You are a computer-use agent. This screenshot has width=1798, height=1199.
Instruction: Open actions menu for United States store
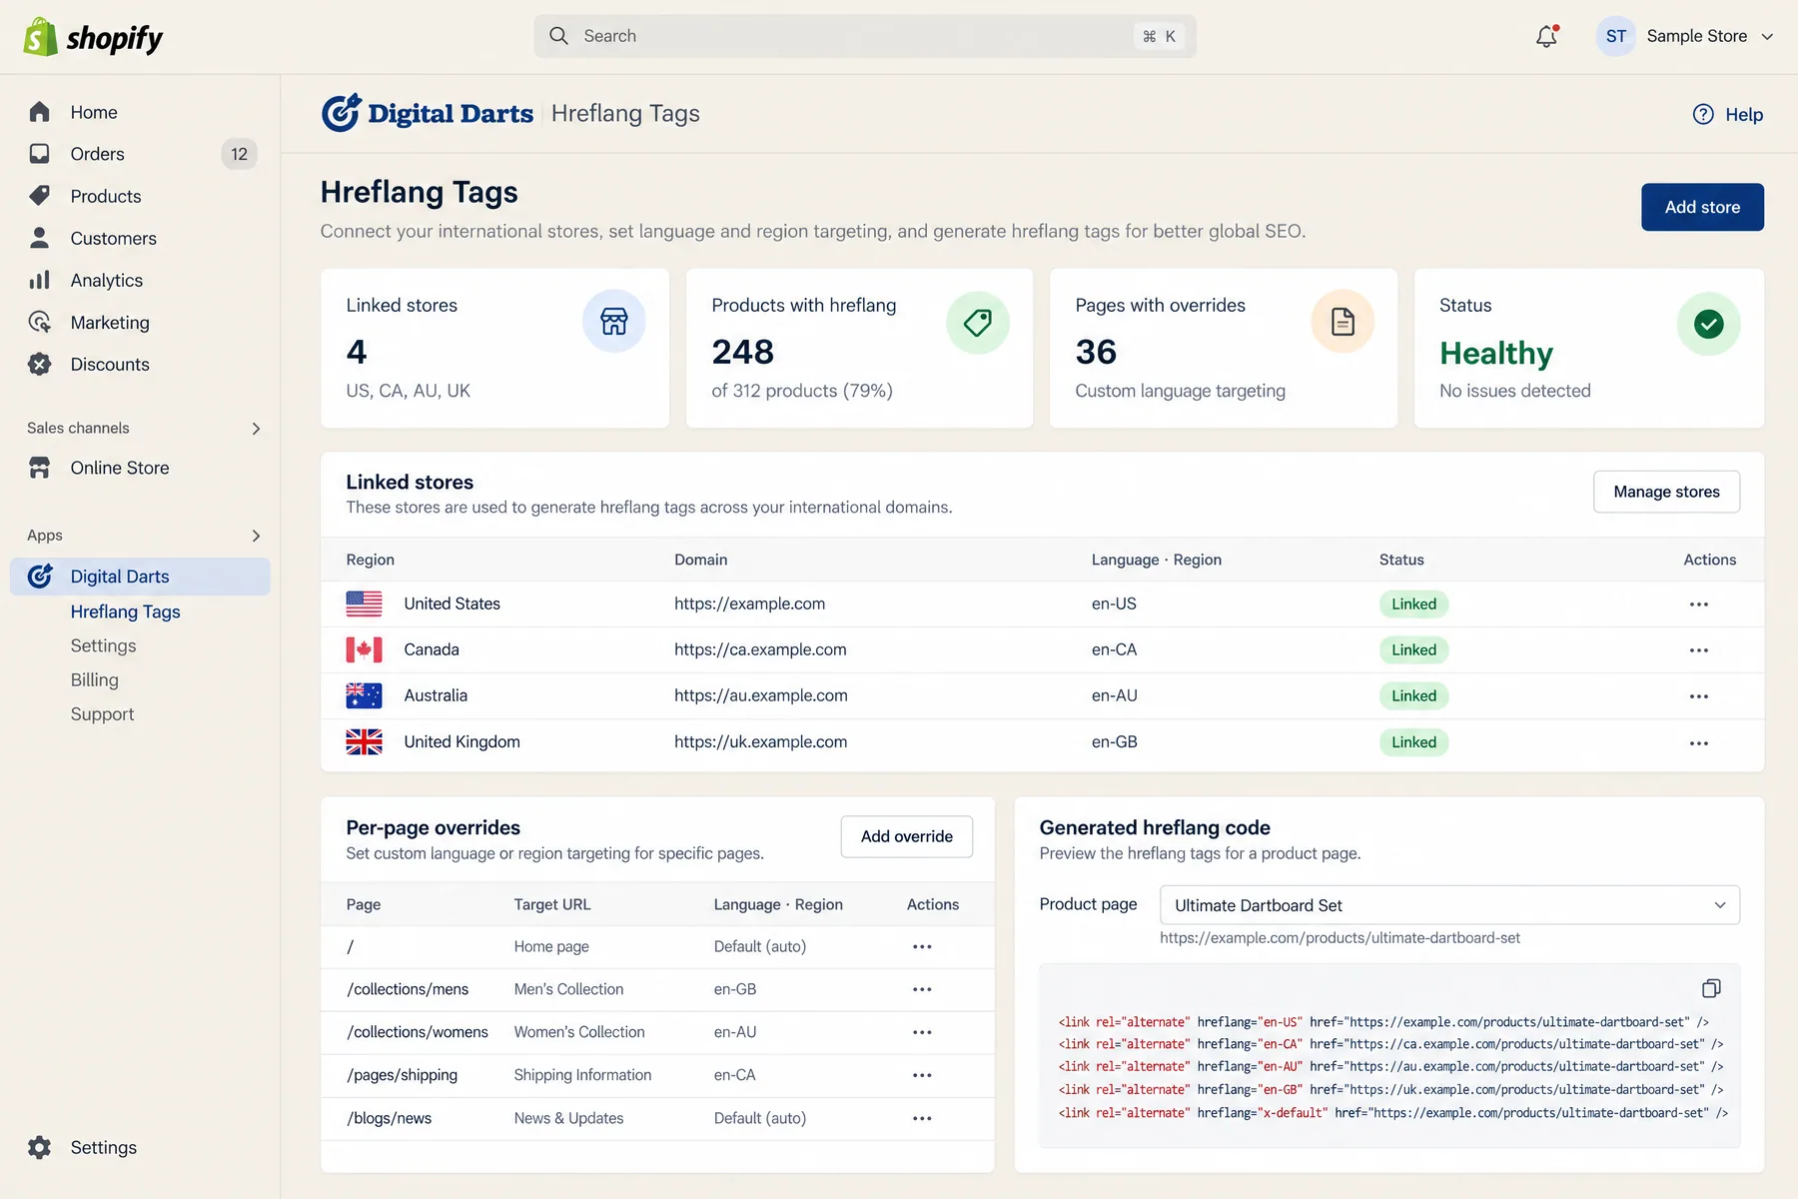pyautogui.click(x=1699, y=604)
